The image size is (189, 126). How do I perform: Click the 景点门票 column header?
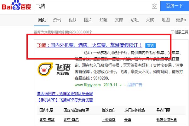pyautogui.click(x=163, y=110)
